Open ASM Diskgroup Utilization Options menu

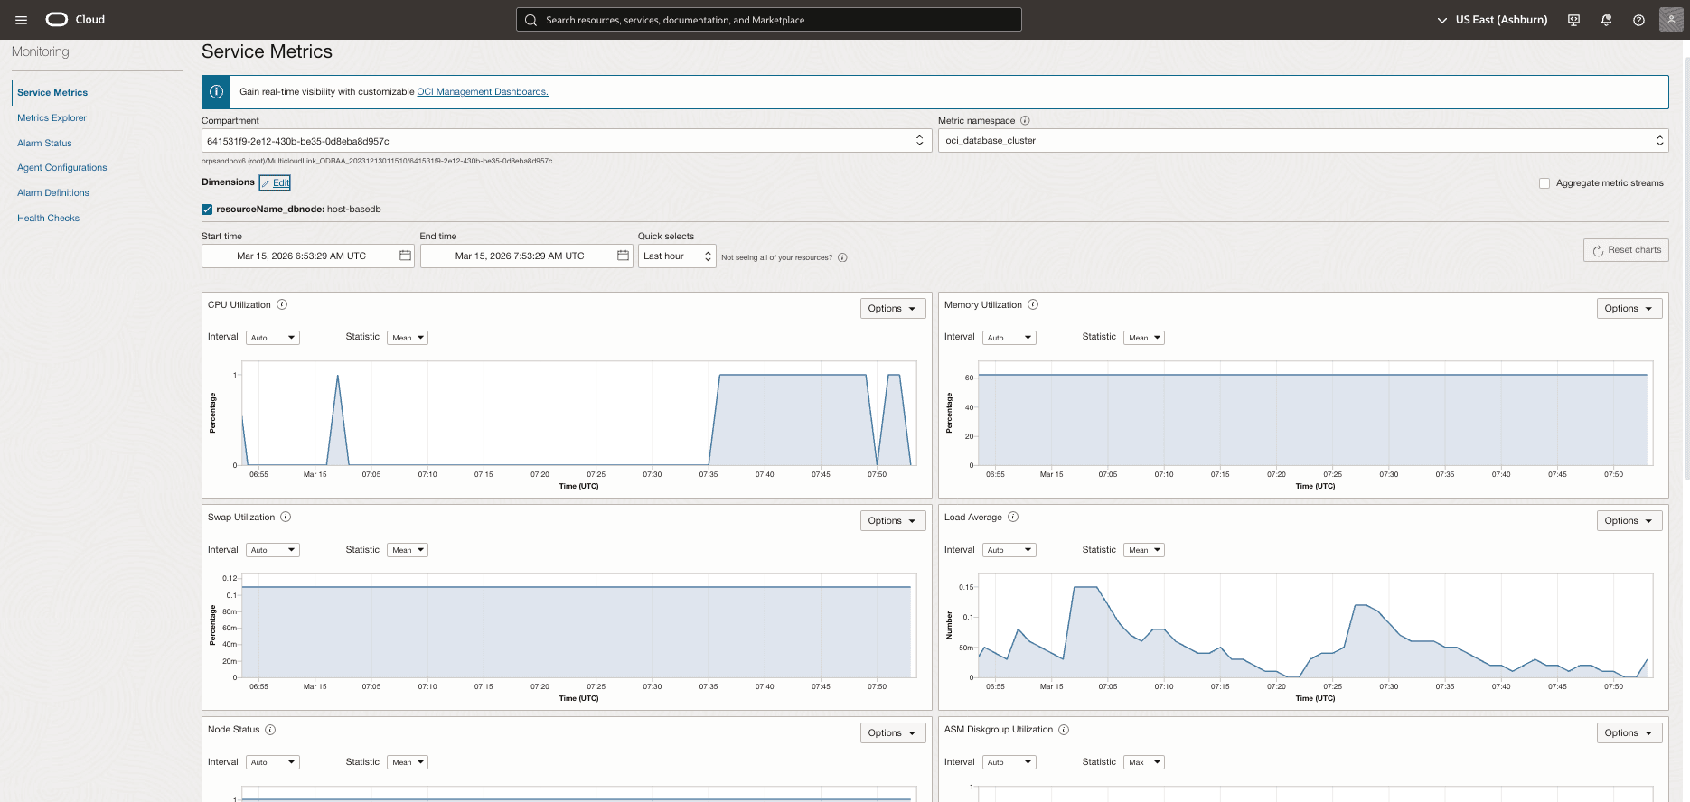pyautogui.click(x=1629, y=733)
